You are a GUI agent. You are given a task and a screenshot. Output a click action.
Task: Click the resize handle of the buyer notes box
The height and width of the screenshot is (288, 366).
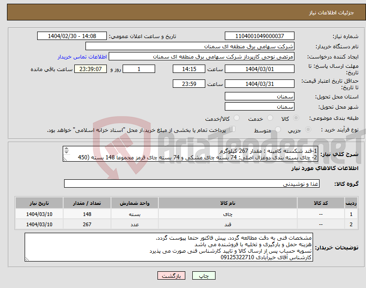pyautogui.click(x=27, y=259)
